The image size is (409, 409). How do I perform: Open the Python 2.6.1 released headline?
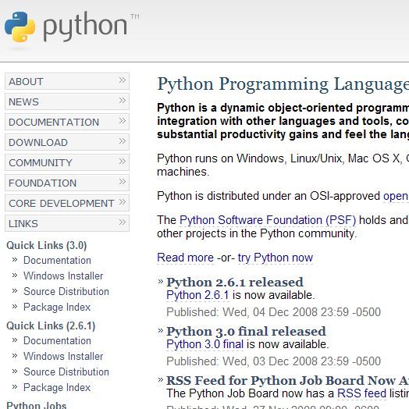click(235, 283)
